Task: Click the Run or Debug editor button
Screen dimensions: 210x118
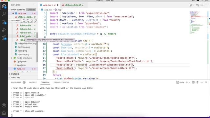Action: [x=191, y=5]
